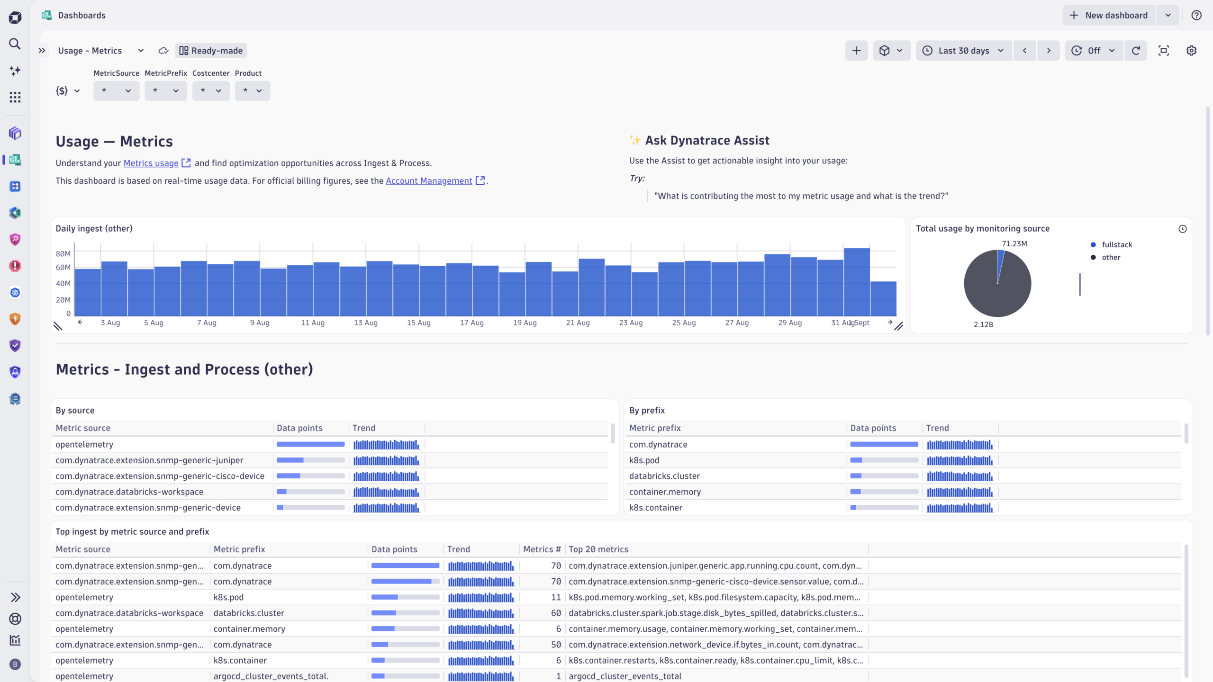Sort top ingest table by Top 20 metrics
This screenshot has height=682, width=1213.
[x=598, y=549]
